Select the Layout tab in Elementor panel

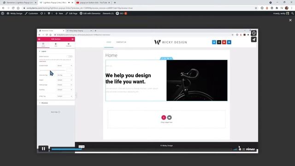tap(43, 45)
